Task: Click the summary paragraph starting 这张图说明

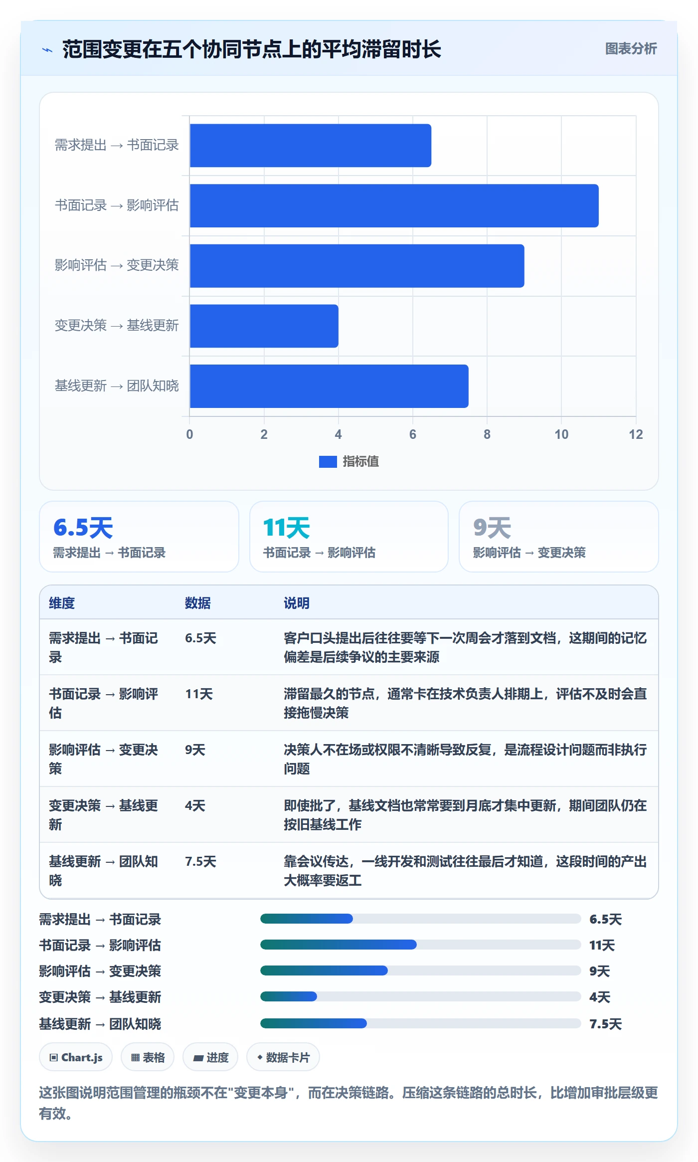Action: [x=349, y=1103]
